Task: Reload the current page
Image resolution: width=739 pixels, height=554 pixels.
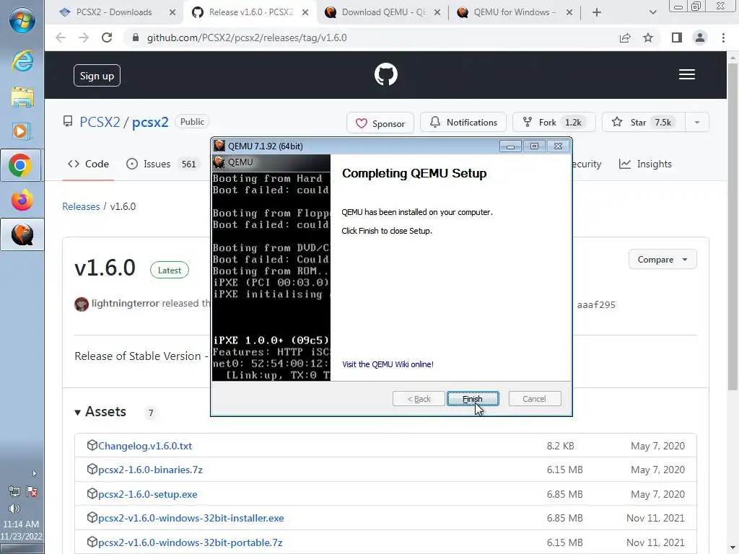Action: point(107,38)
